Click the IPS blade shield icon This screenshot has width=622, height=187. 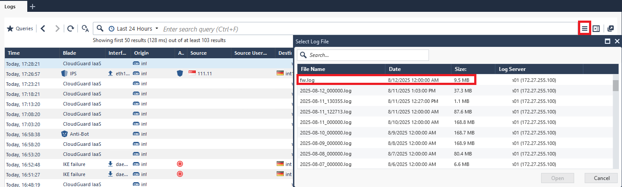64,74
